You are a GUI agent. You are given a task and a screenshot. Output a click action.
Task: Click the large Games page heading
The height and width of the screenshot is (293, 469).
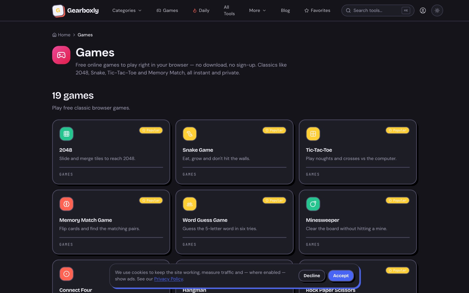[x=95, y=53]
